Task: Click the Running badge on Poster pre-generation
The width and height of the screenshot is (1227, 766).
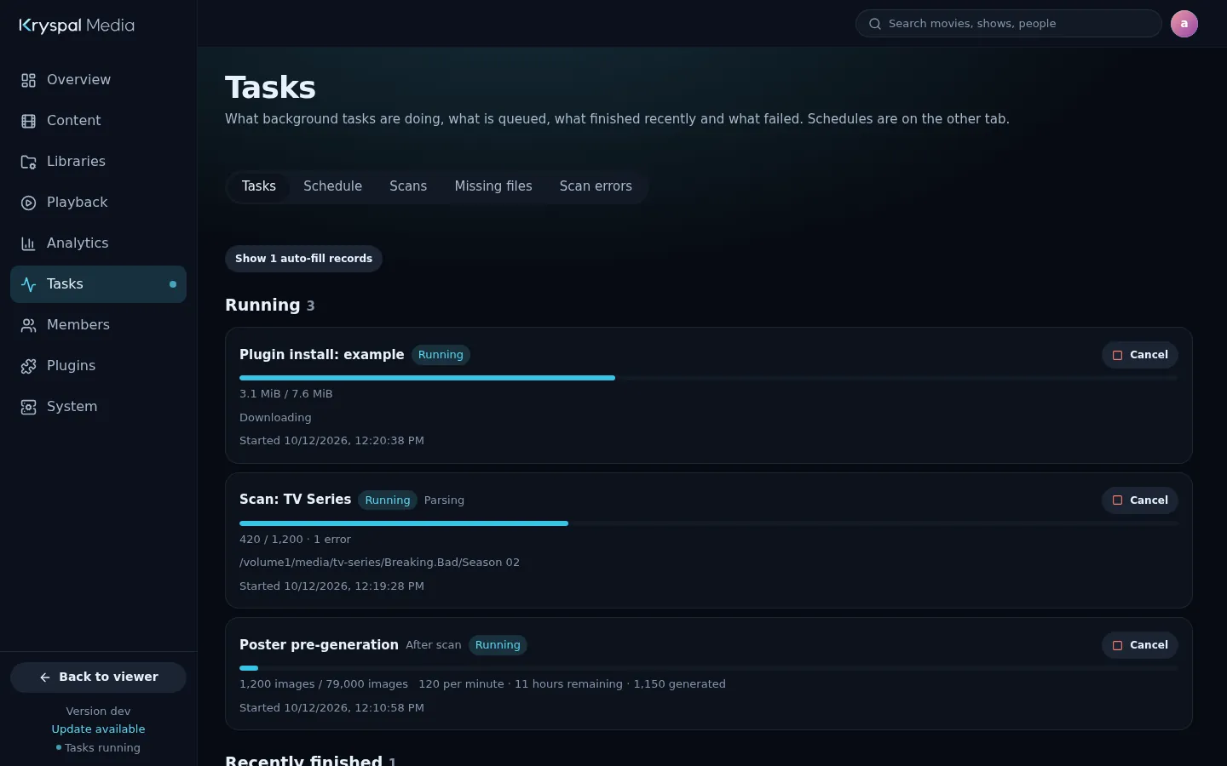Action: pos(498,645)
